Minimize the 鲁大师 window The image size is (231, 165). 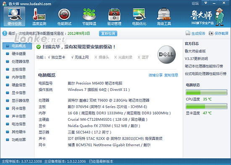214,3
